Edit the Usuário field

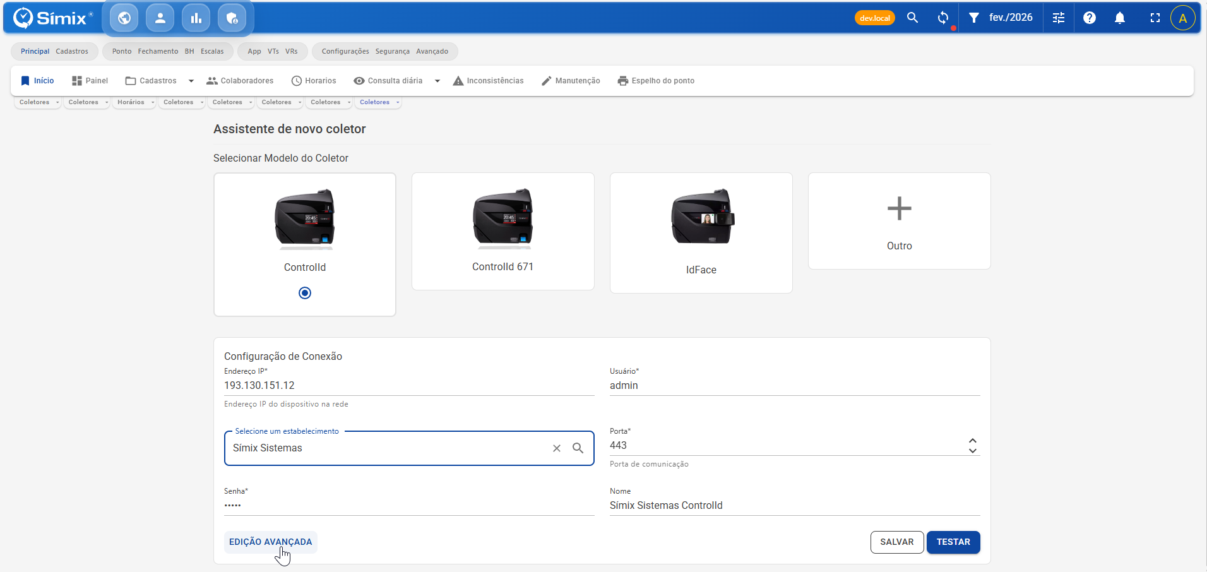point(795,386)
